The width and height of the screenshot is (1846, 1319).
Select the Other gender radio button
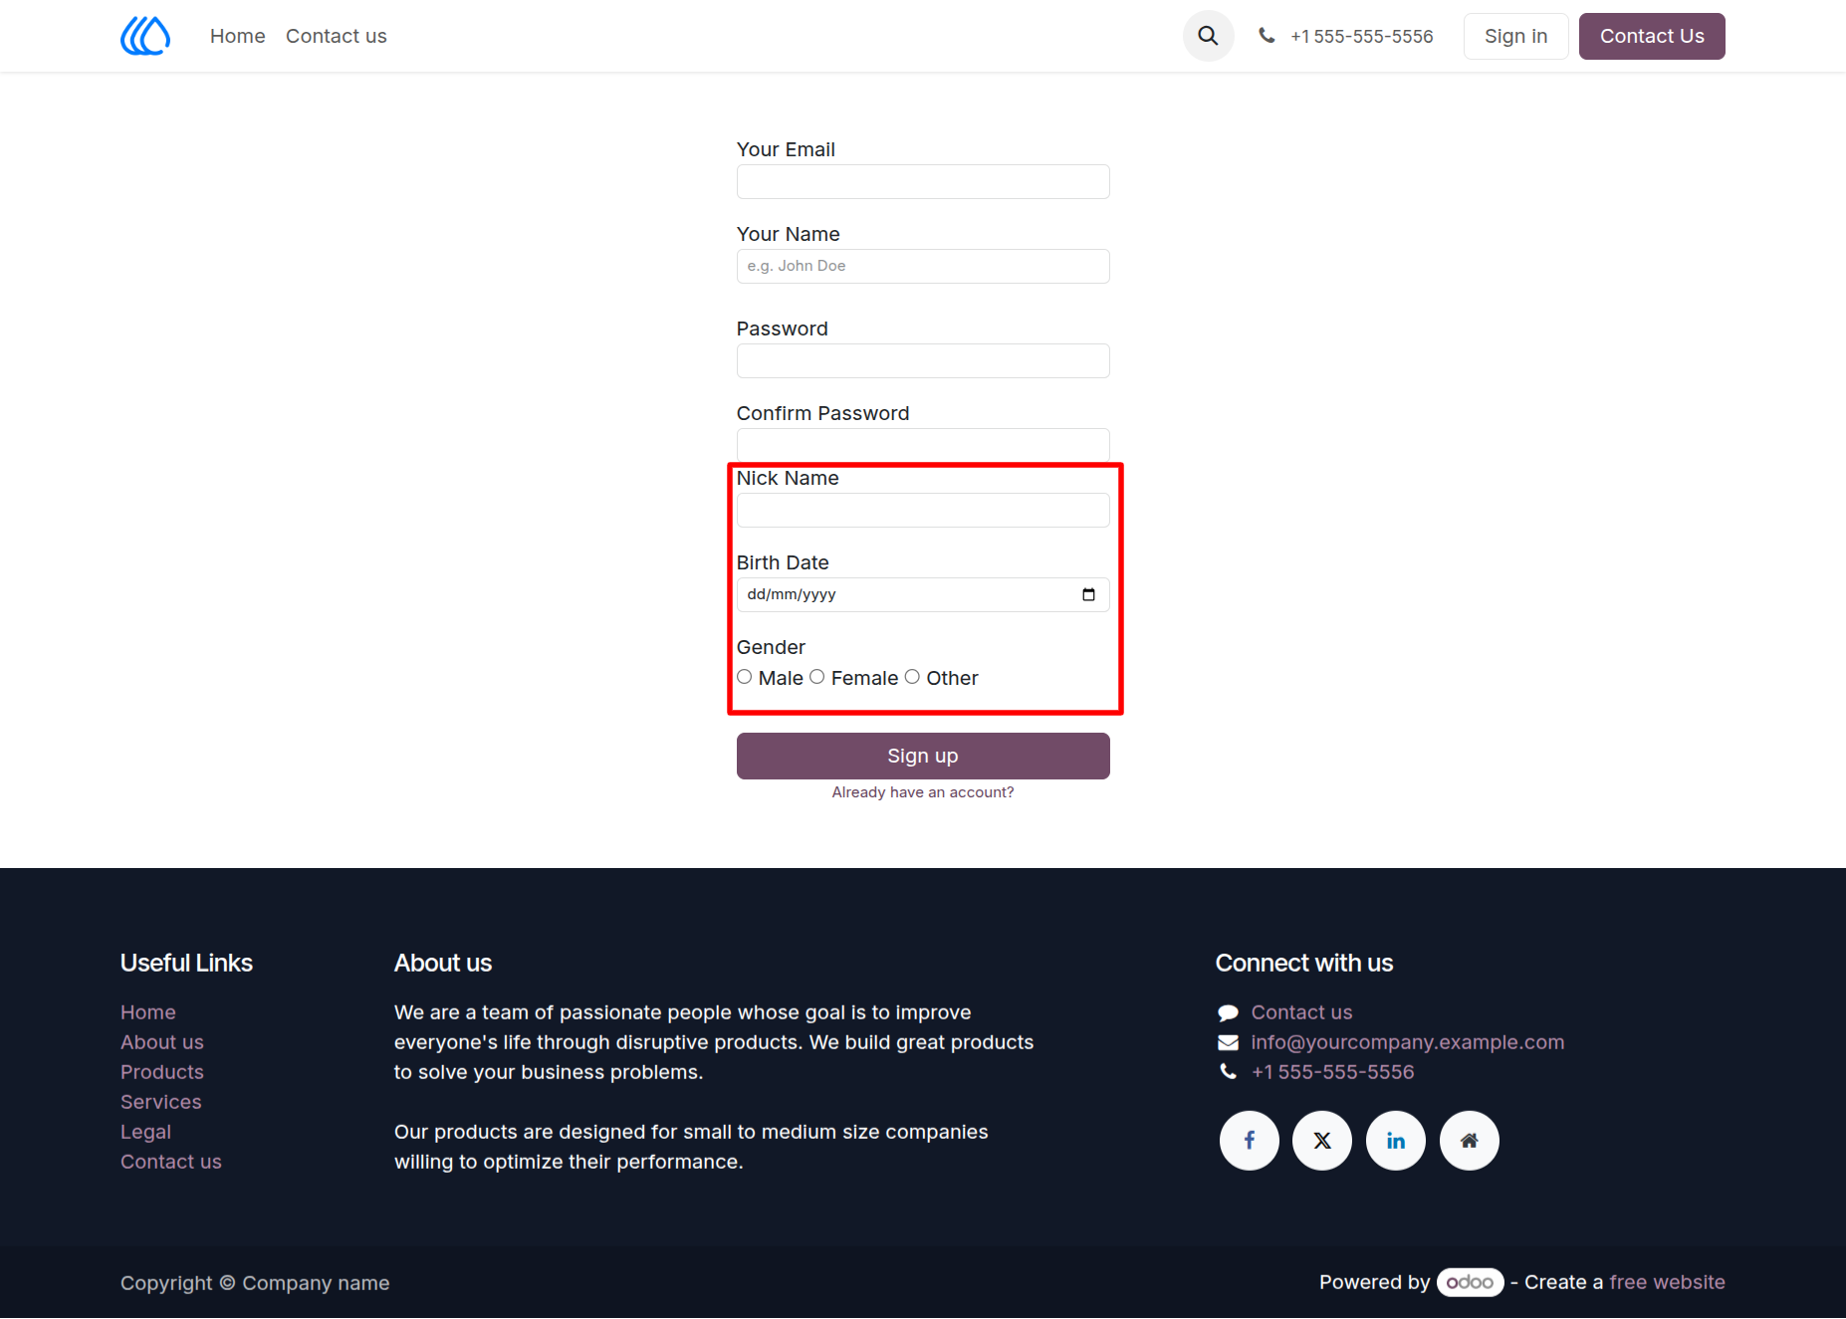[x=912, y=677]
